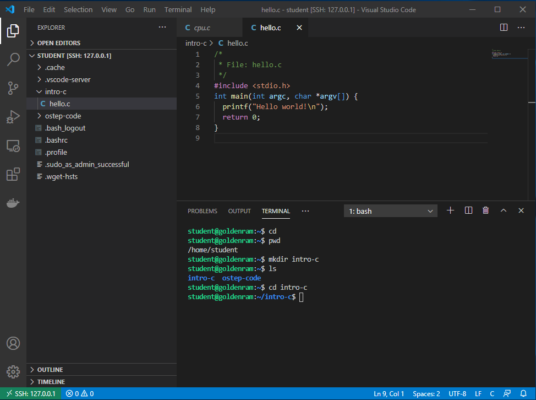Image resolution: width=536 pixels, height=400 pixels.
Task: Switch to the cpu.c editor tab
Action: coord(209,28)
